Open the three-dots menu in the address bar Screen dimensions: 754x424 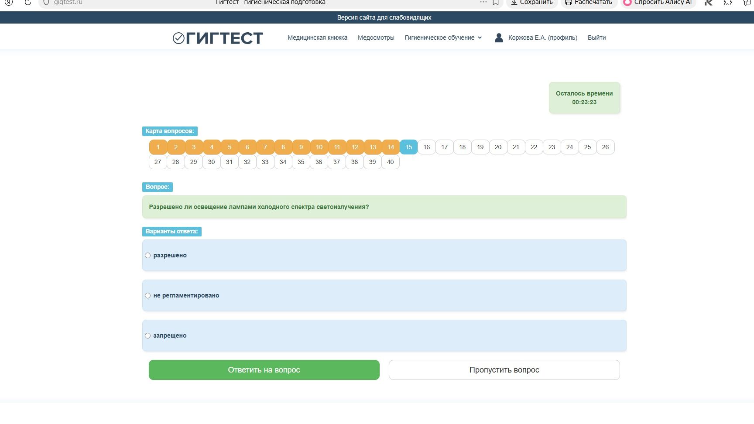tap(483, 2)
